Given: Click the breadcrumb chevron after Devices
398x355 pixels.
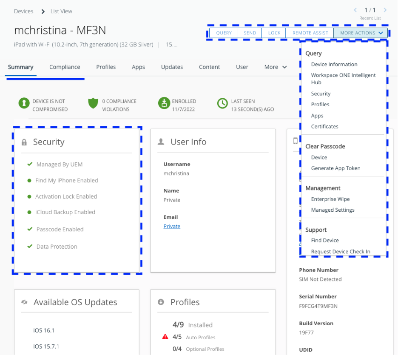Looking at the screenshot, I should click(43, 11).
